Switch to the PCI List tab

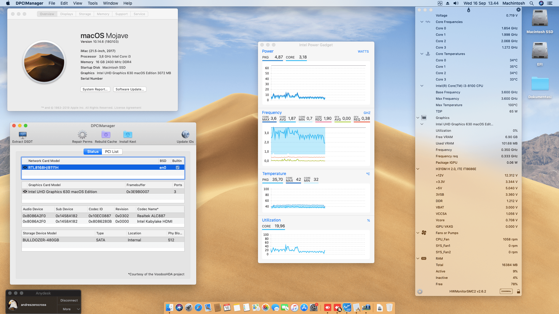click(x=112, y=151)
